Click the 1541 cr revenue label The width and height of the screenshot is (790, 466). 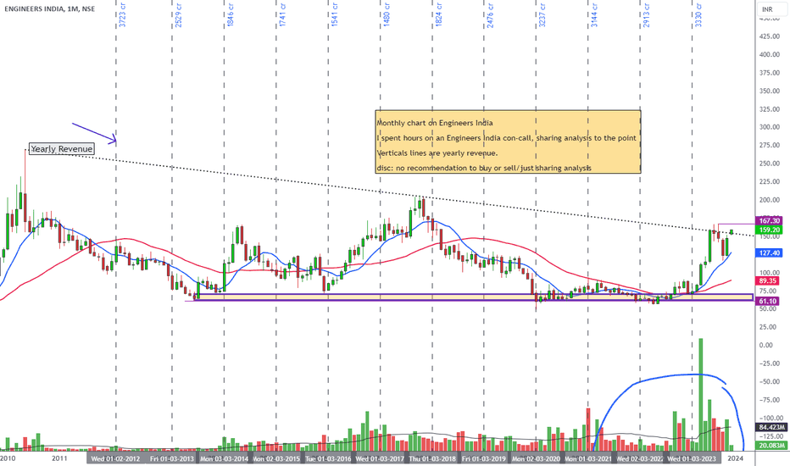pos(335,14)
